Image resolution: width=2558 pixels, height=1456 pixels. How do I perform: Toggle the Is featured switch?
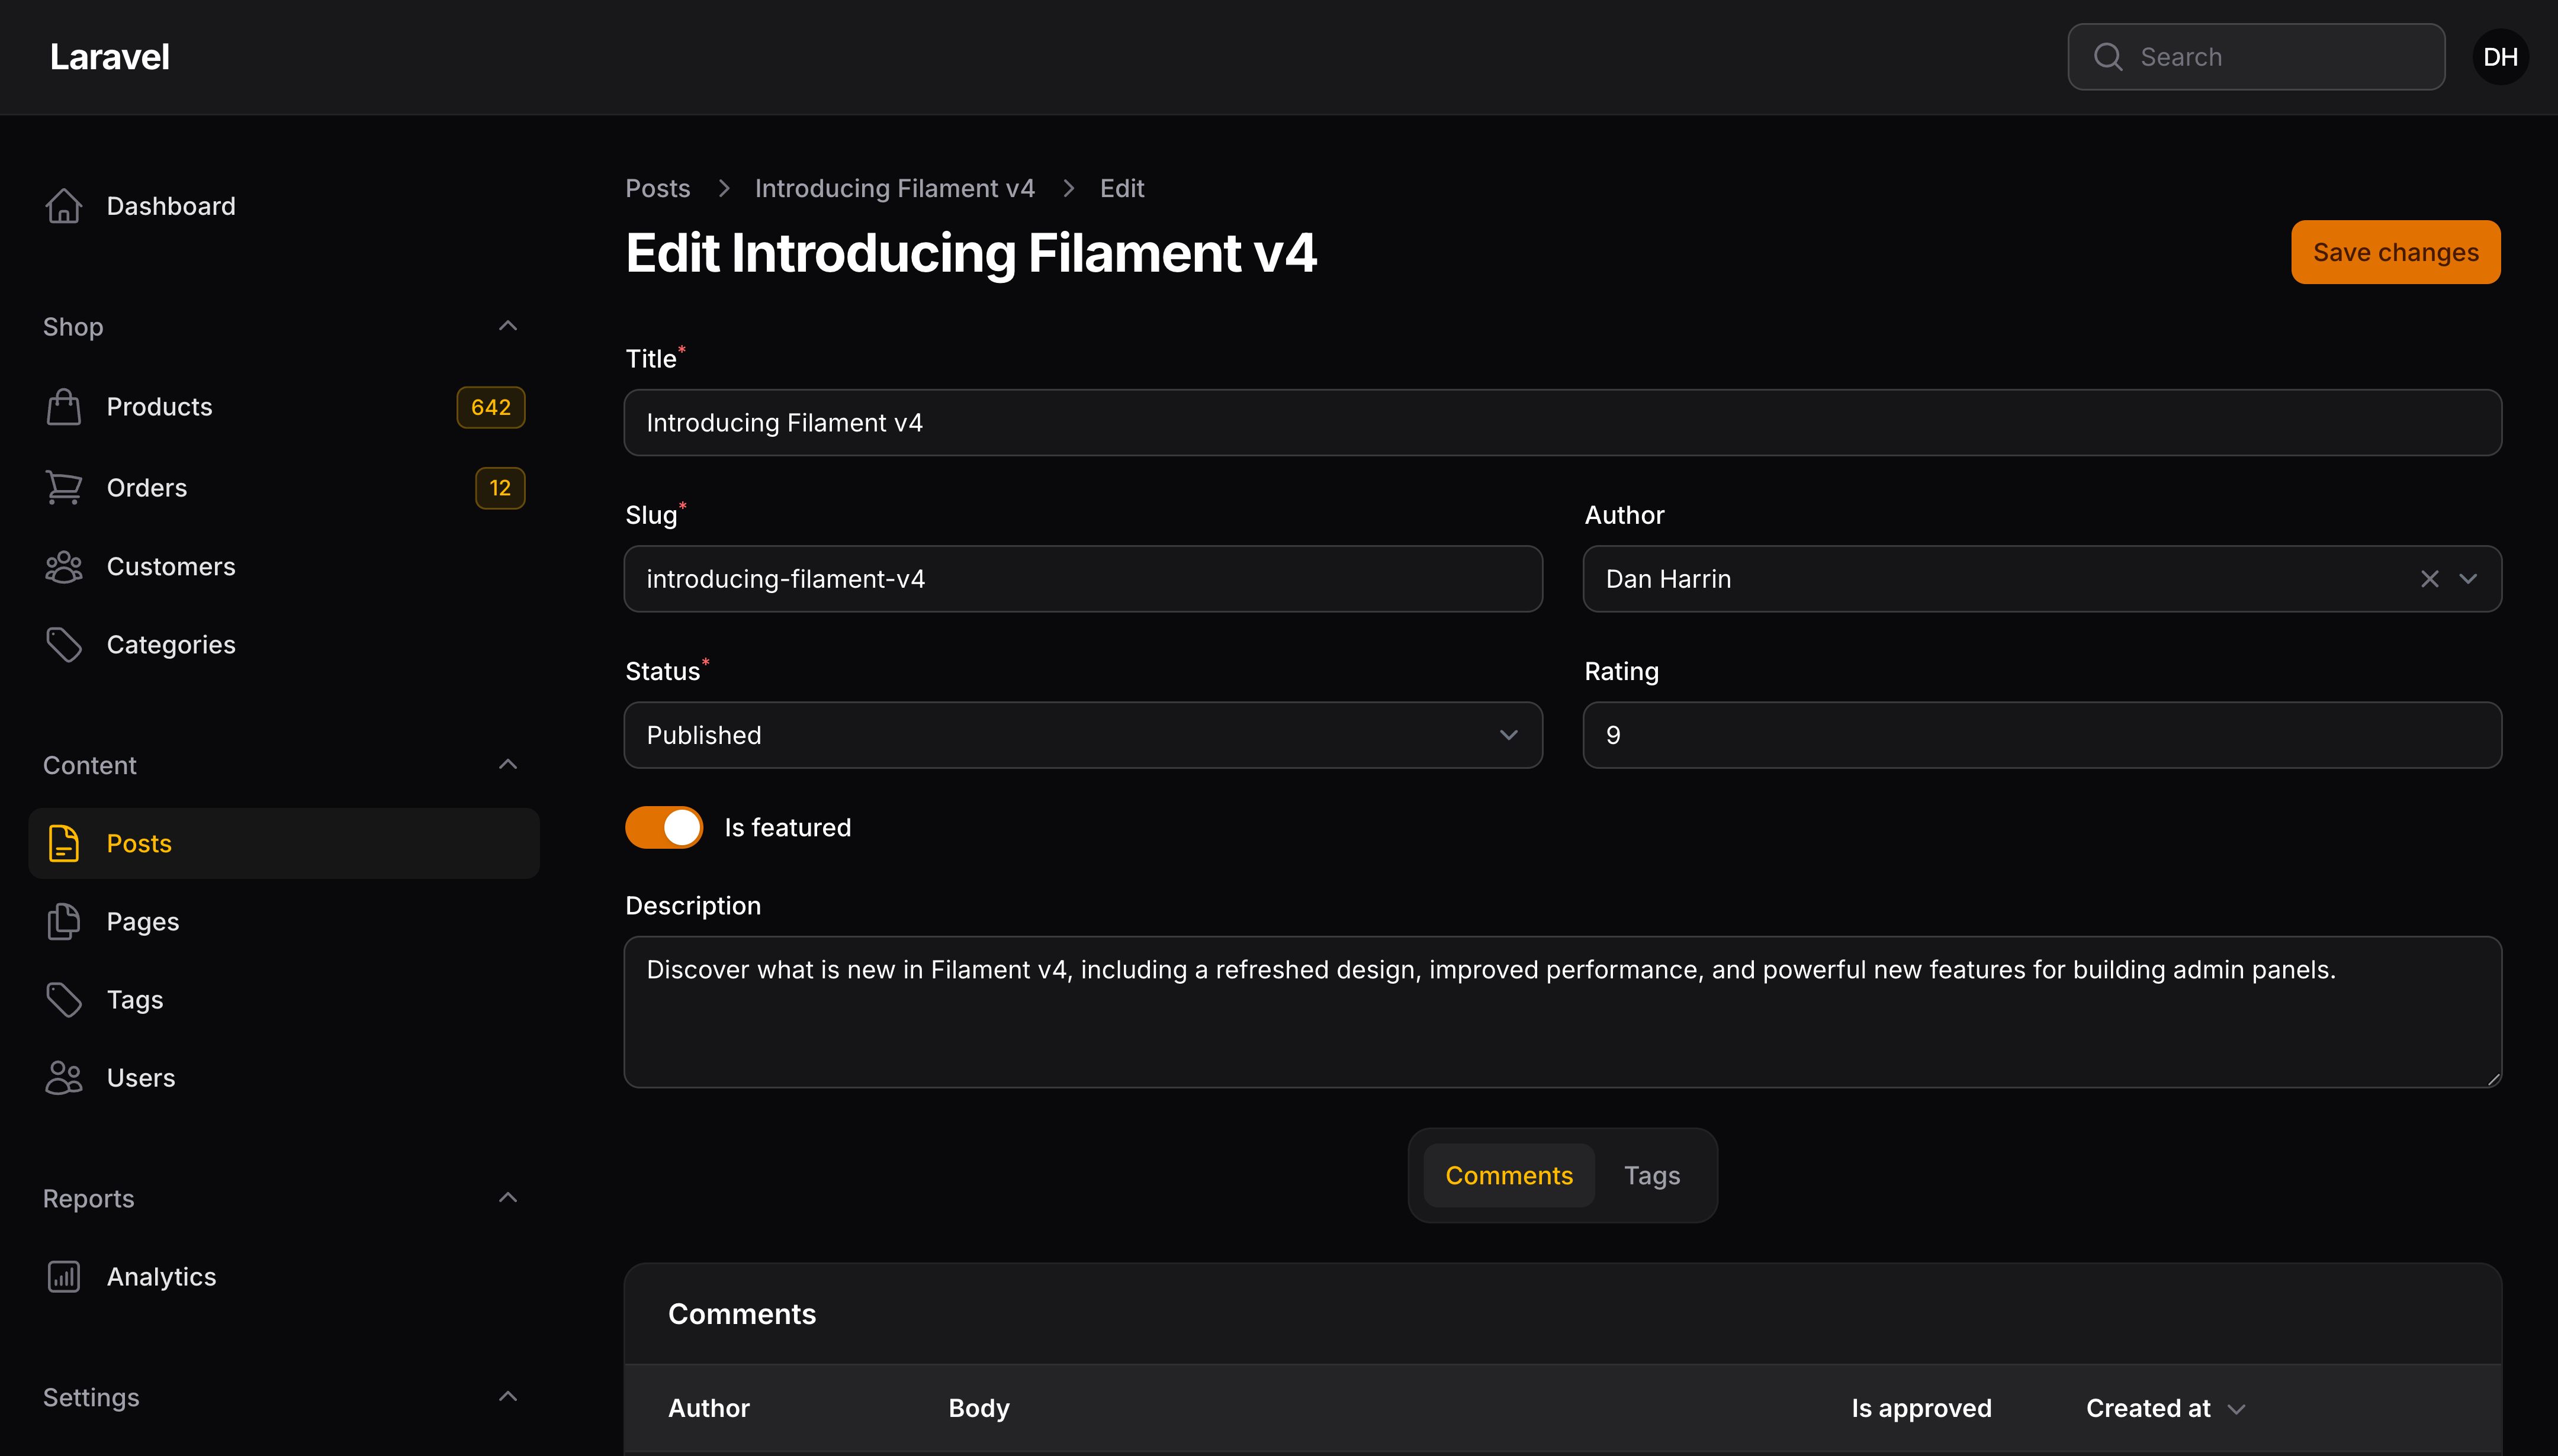664,828
